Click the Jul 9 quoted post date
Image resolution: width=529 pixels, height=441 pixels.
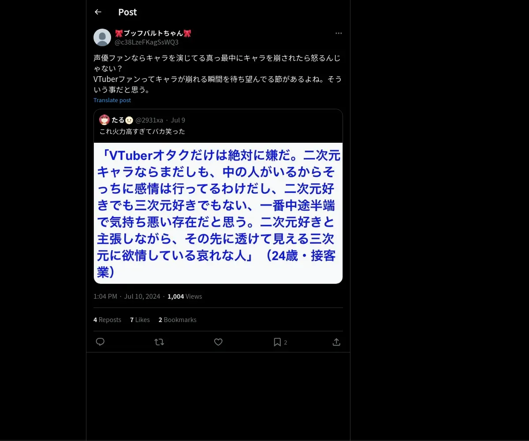[178, 120]
